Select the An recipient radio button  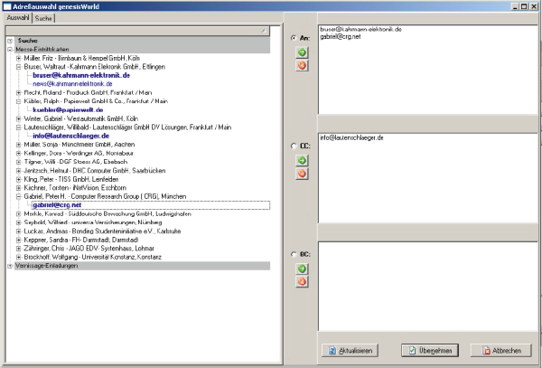click(294, 38)
